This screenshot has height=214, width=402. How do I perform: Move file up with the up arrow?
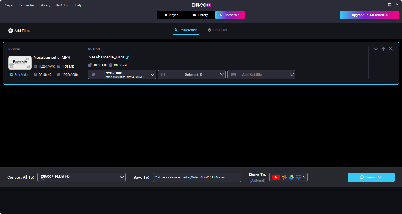(x=383, y=49)
